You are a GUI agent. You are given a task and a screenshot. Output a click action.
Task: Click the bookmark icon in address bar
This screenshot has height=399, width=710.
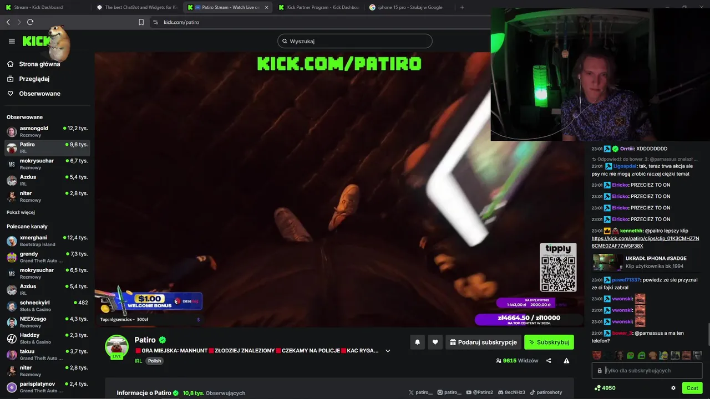click(x=141, y=22)
